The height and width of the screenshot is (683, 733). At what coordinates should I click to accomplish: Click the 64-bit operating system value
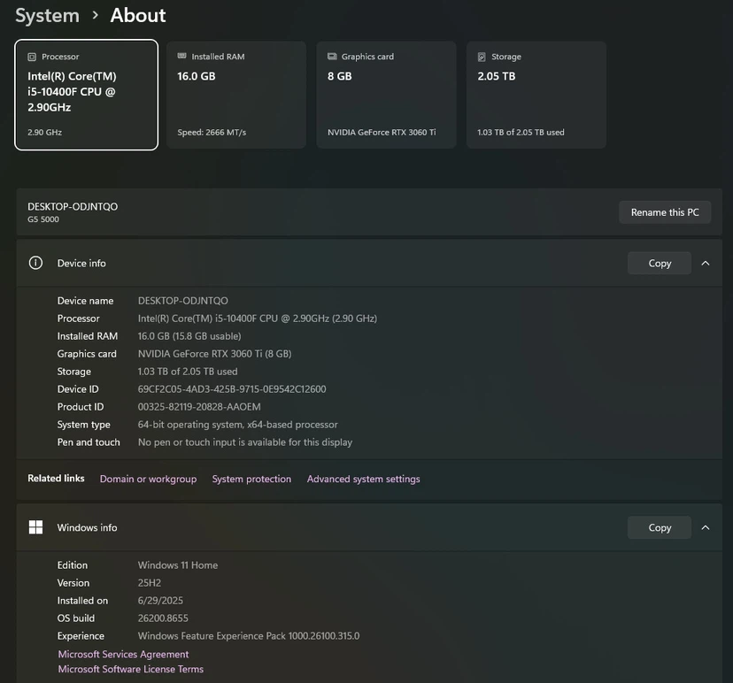click(237, 425)
